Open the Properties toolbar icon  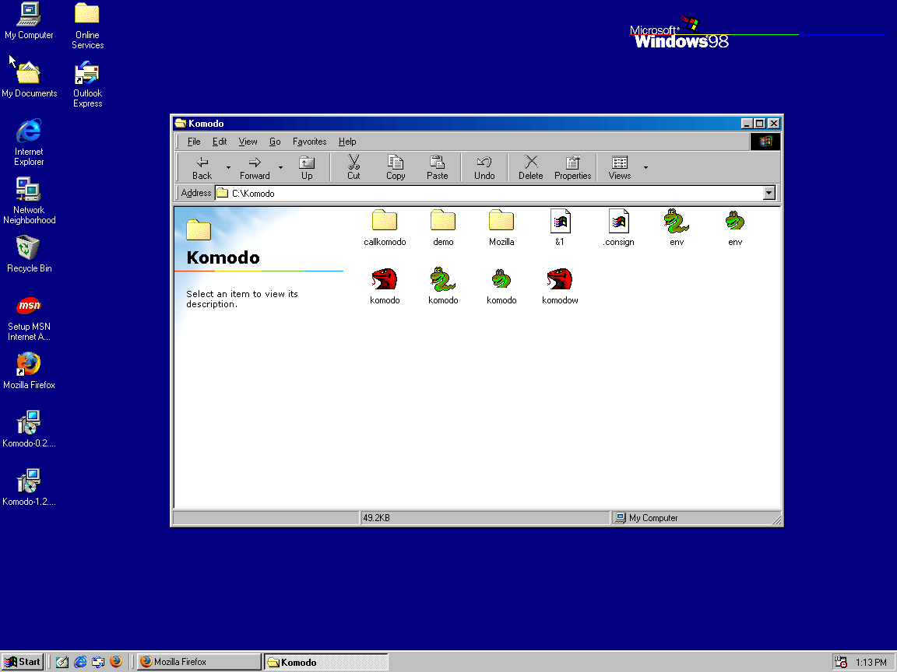tap(573, 163)
